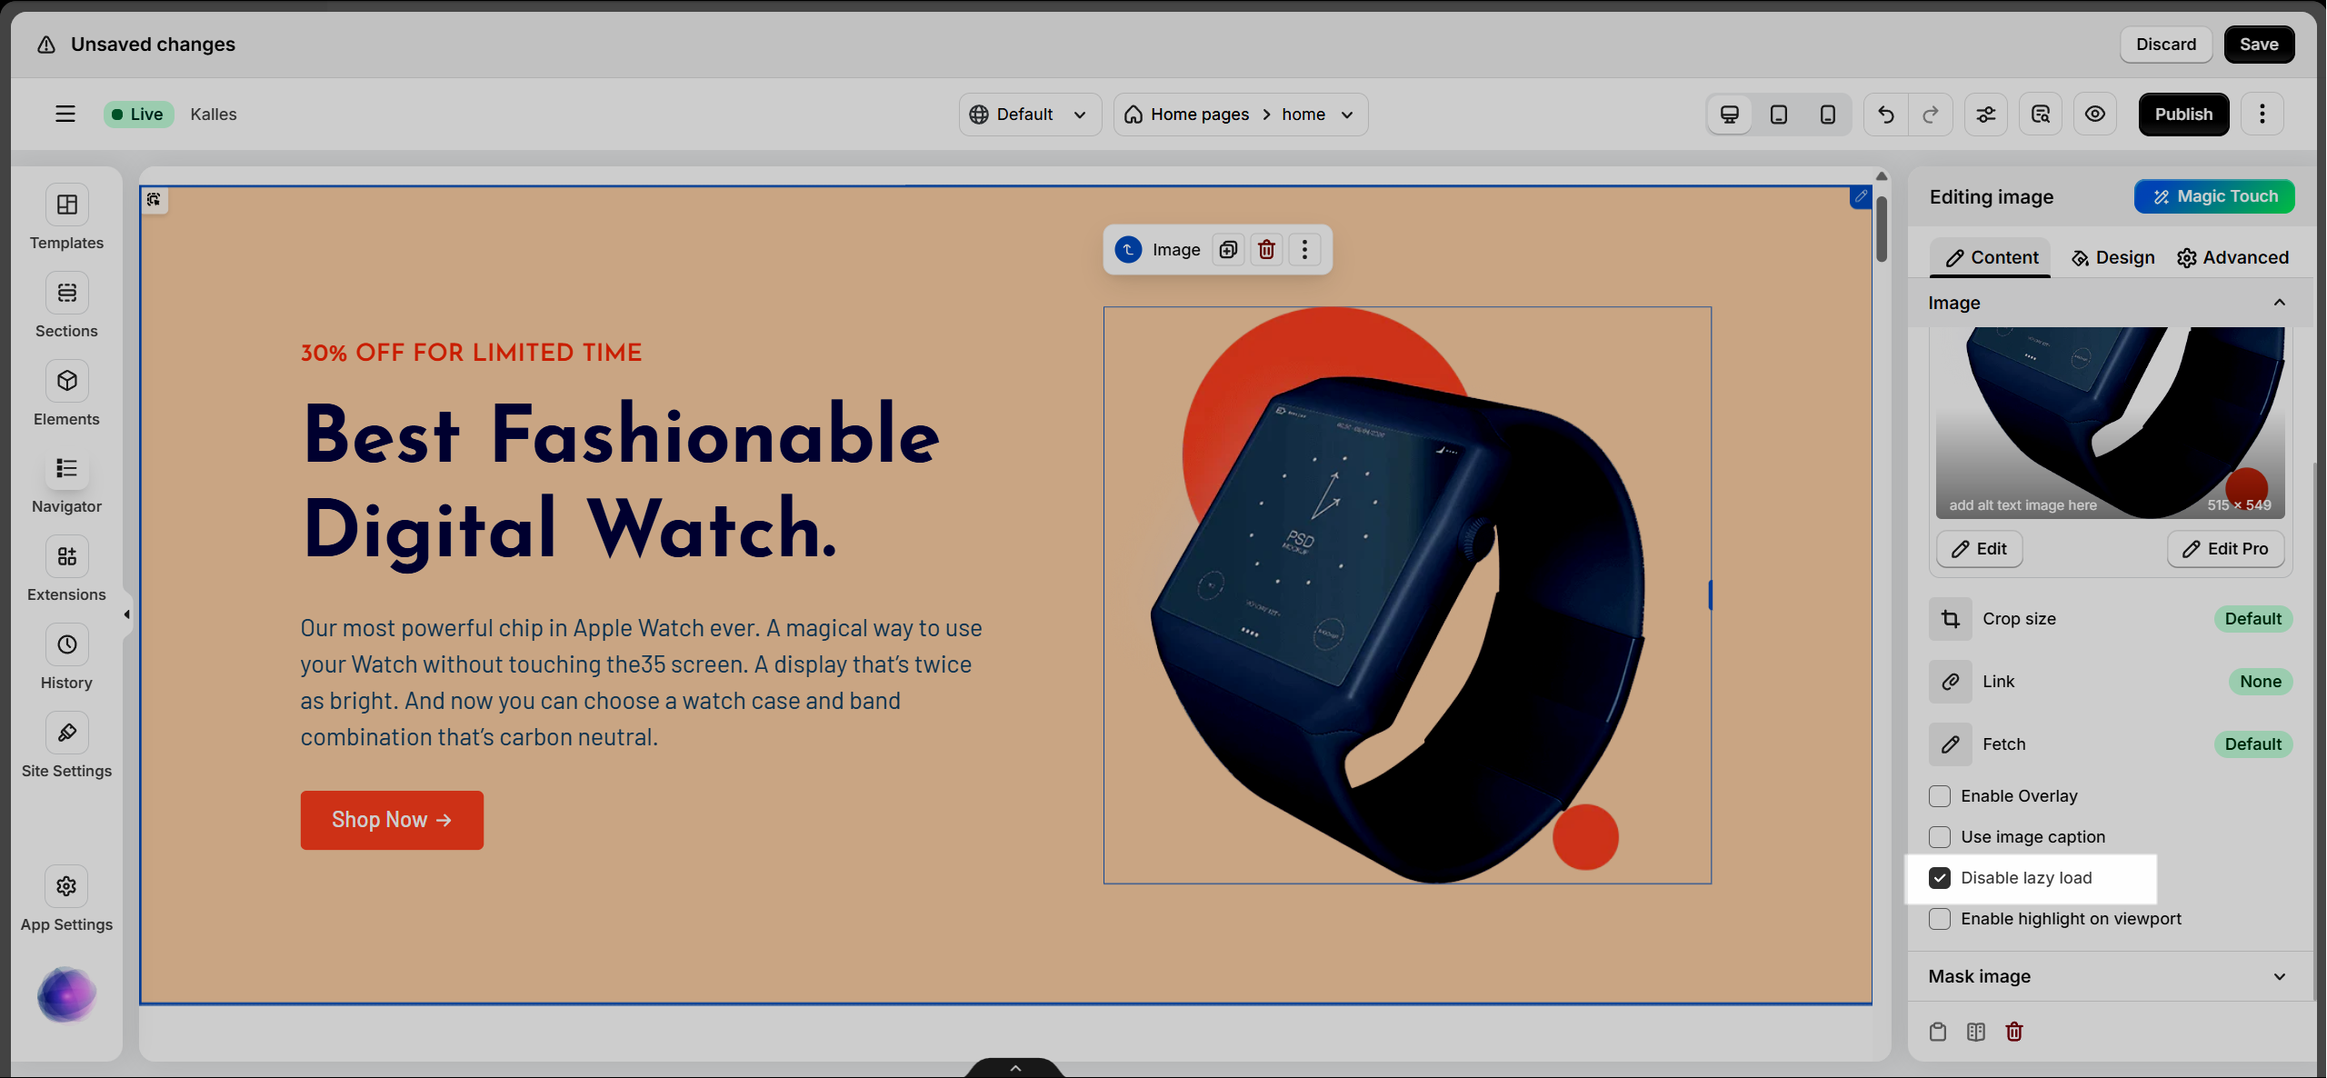Open the Advanced tab
The image size is (2327, 1078).
2232,258
